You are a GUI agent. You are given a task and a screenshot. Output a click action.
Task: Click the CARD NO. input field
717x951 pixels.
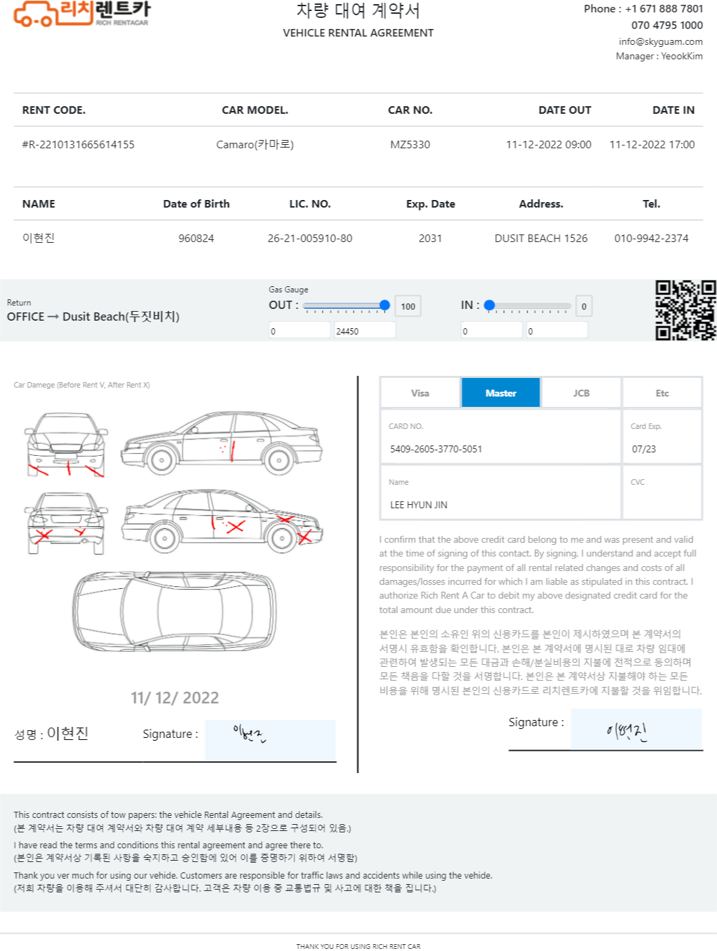(x=501, y=437)
